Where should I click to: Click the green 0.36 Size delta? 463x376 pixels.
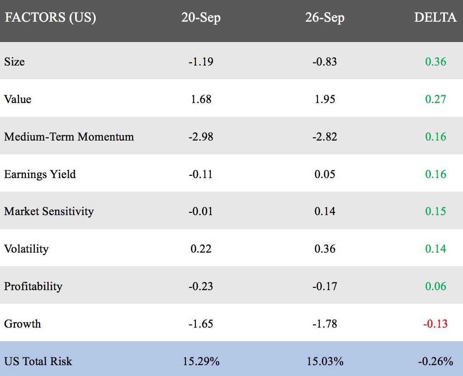[x=435, y=61]
